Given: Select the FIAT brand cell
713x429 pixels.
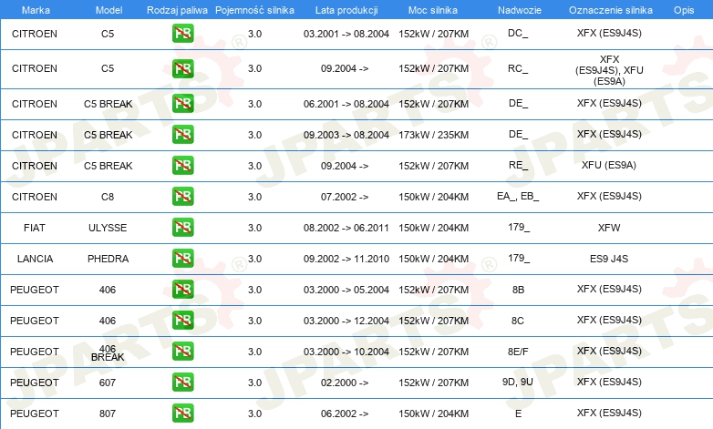Looking at the screenshot, I should [x=35, y=228].
